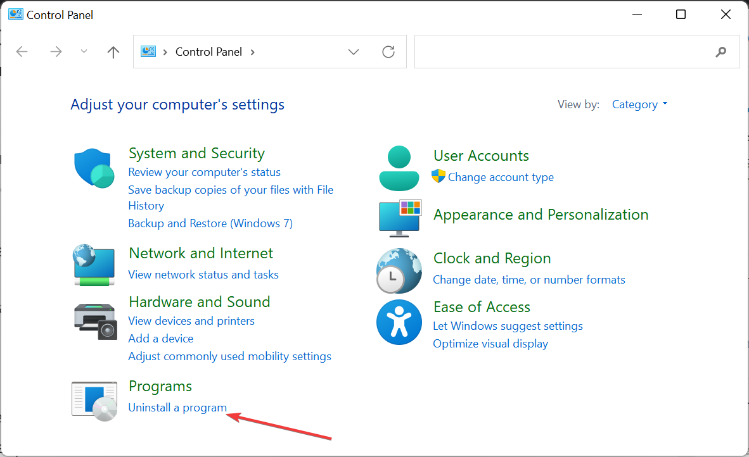Click the User Accounts person icon
Screen dimensions: 749x457
(399, 168)
